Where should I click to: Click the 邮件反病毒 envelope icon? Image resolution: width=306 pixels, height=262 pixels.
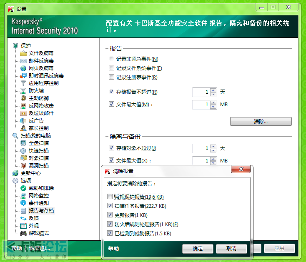(23, 61)
